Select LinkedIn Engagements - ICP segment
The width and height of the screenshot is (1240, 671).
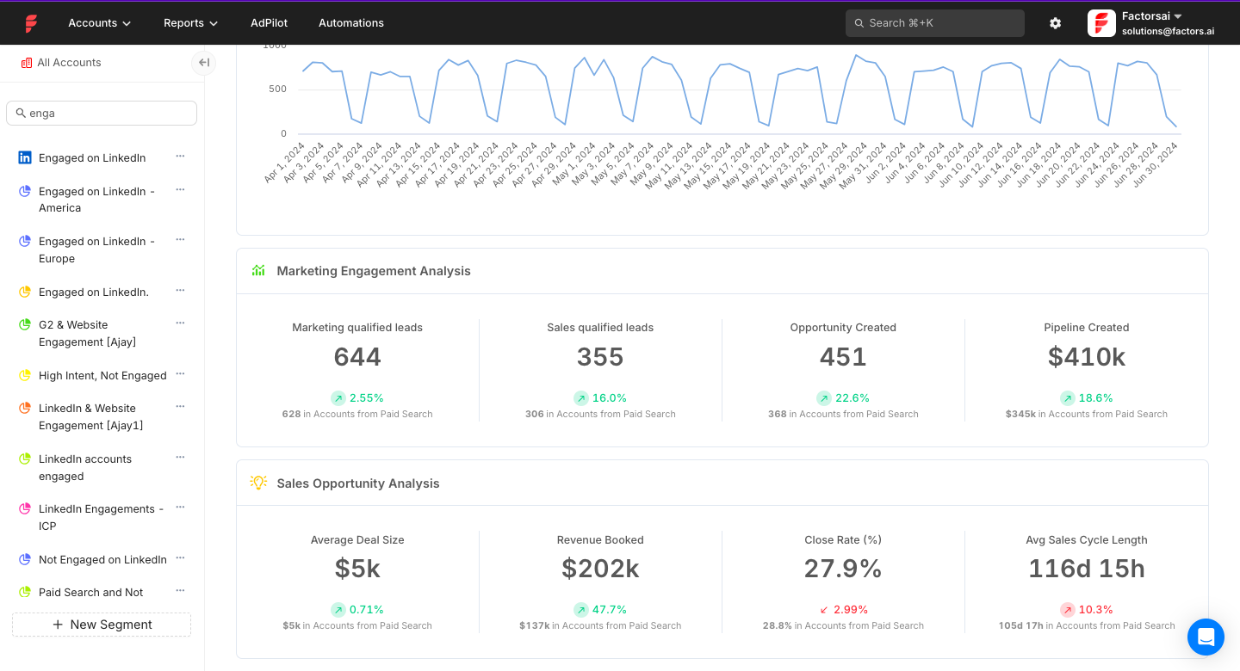tap(101, 518)
